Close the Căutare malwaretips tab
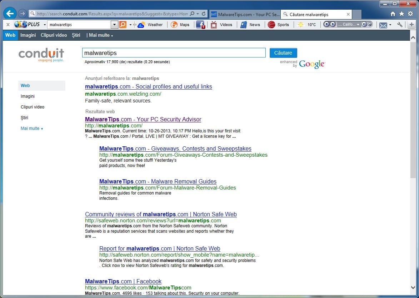 tap(348, 14)
